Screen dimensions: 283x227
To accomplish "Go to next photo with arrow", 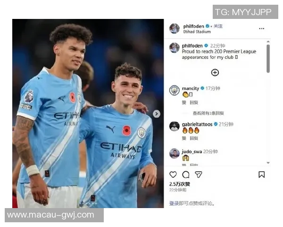I will pos(157,114).
